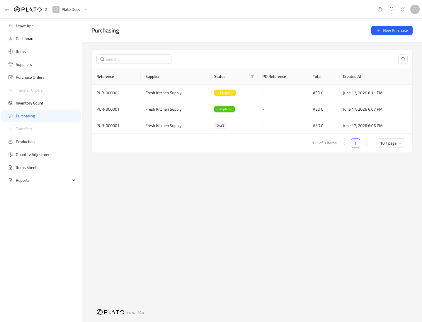The width and height of the screenshot is (422, 322).
Task: Expand the Reports submenu chevron
Action: click(x=74, y=180)
